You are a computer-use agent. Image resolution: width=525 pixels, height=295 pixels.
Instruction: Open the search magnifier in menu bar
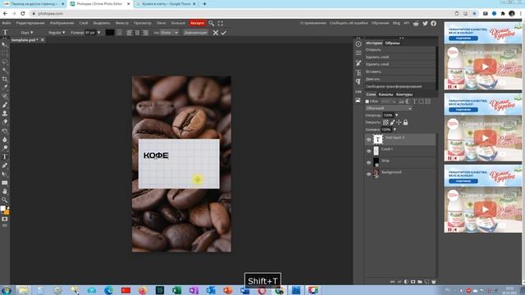pyautogui.click(x=212, y=24)
